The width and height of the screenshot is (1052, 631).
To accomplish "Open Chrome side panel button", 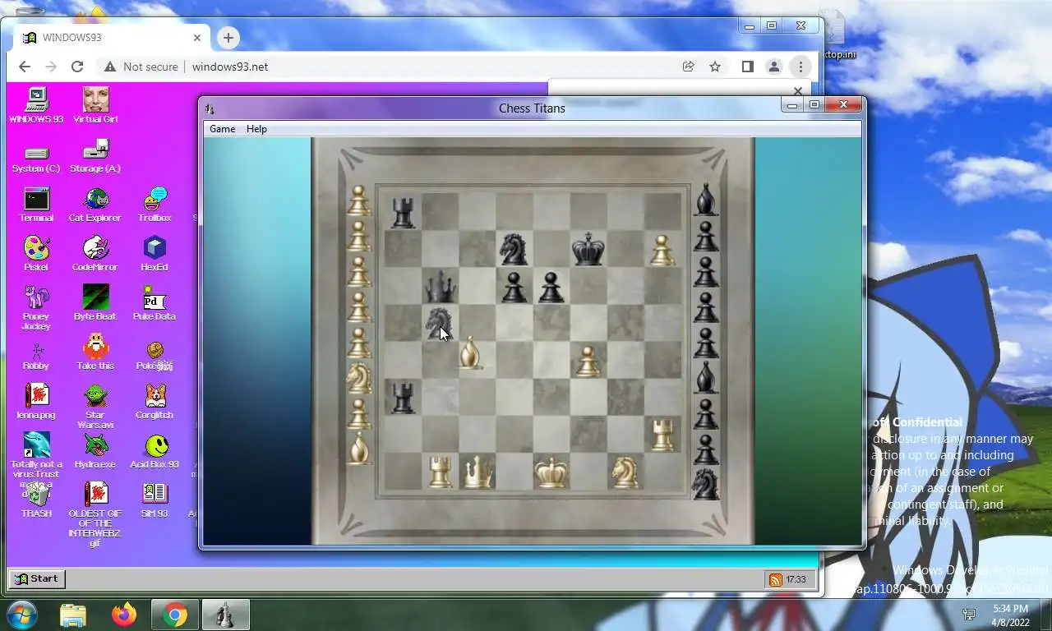I will [747, 67].
